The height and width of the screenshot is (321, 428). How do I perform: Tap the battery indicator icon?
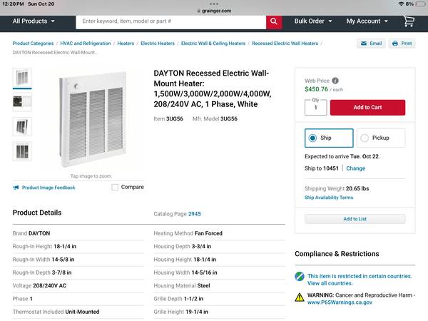click(x=420, y=4)
